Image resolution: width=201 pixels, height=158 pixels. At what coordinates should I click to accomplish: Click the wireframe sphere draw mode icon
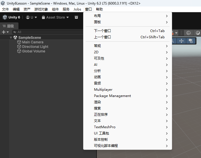(188, 33)
